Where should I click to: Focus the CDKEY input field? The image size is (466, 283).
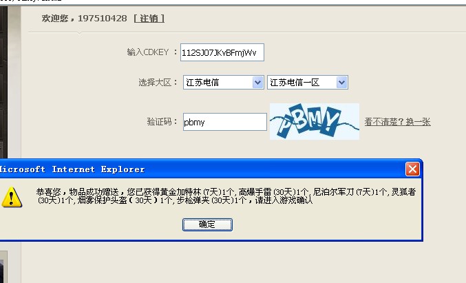[x=222, y=52]
